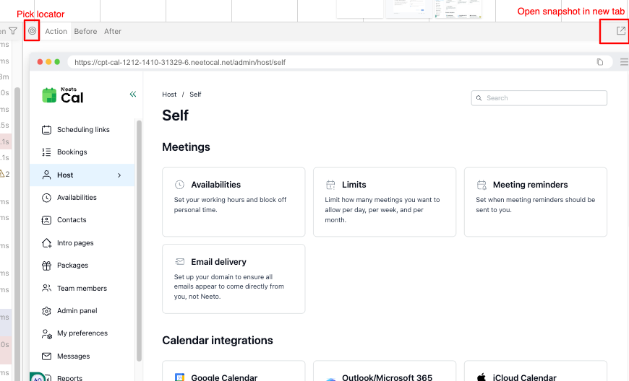Open the browser hamburger menu icon
This screenshot has width=629, height=381.
(624, 62)
